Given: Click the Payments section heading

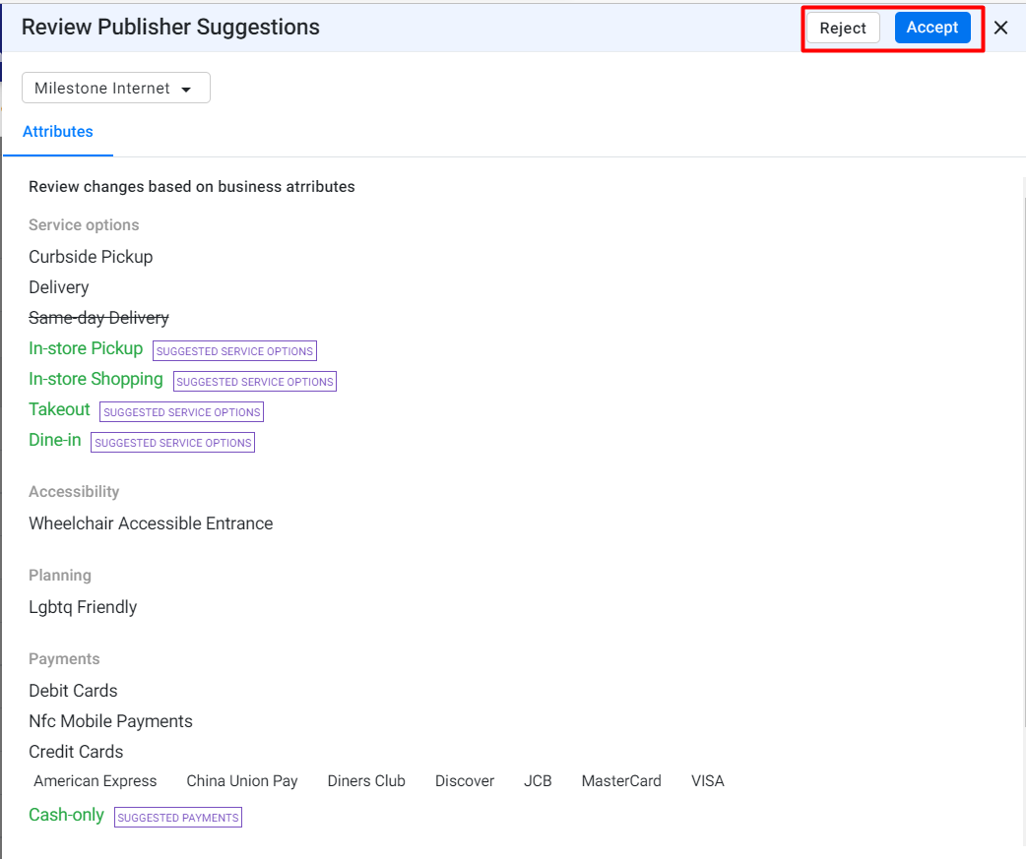Looking at the screenshot, I should [64, 659].
